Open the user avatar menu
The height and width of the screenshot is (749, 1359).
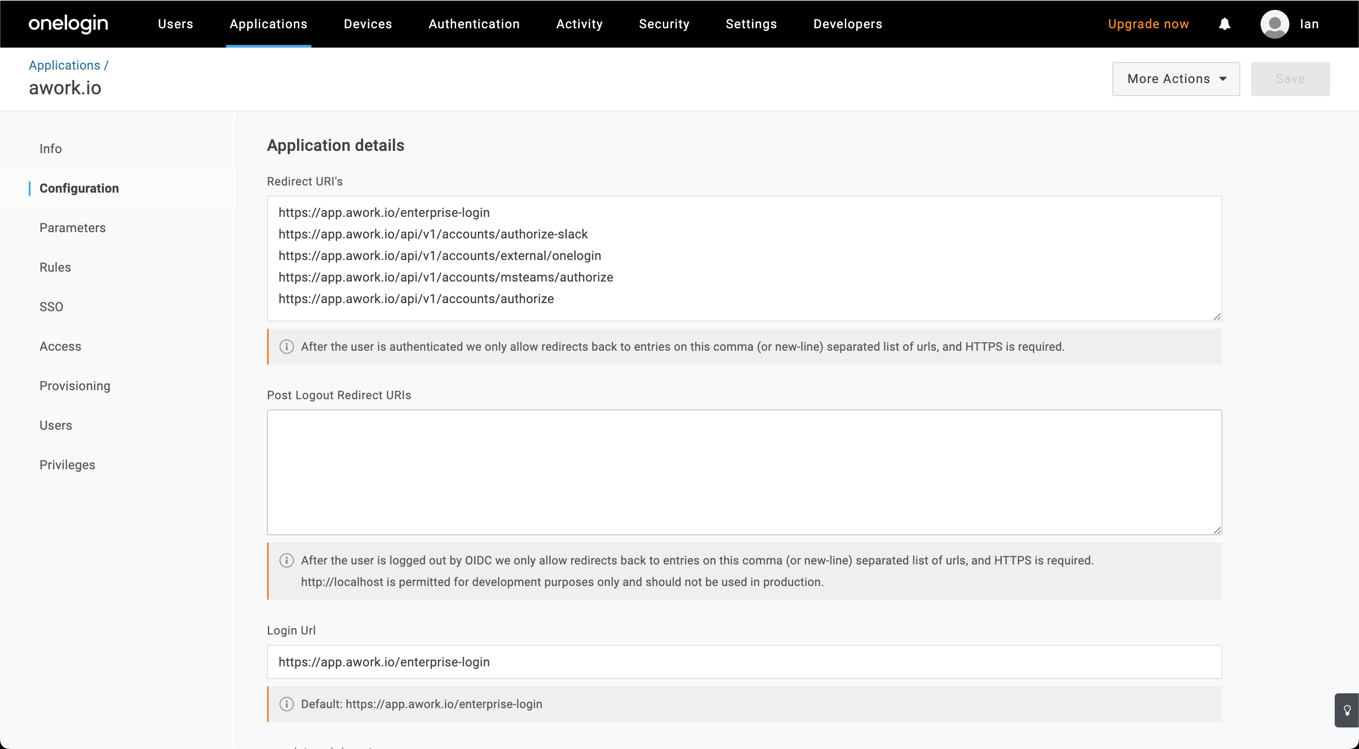point(1275,24)
